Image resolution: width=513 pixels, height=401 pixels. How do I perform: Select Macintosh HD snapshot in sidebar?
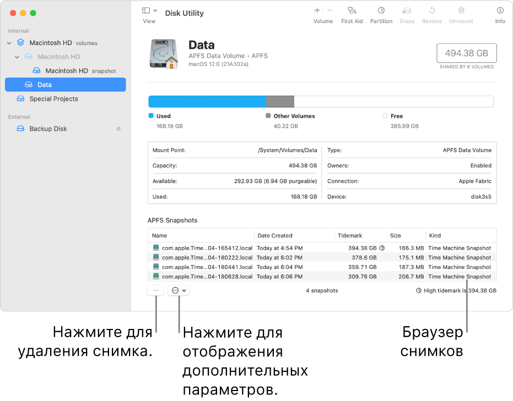(66, 70)
